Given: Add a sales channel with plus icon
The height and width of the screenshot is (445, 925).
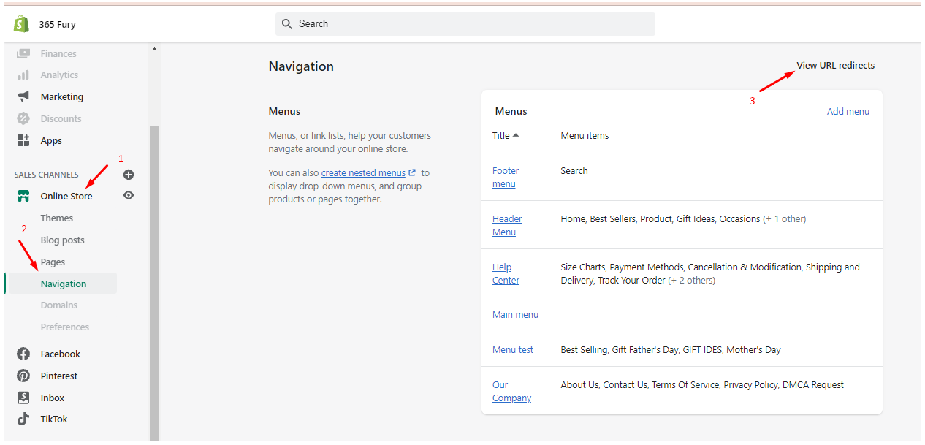Looking at the screenshot, I should (x=129, y=175).
